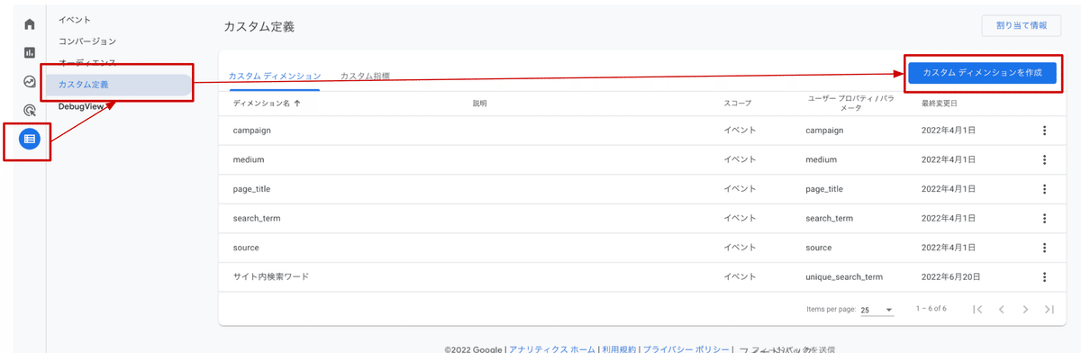The width and height of the screenshot is (1081, 353).
Task: Click the campaign dimension name
Action: 252,131
